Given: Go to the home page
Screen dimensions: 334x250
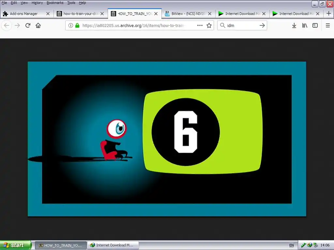Looking at the screenshot, I should coord(38,25).
